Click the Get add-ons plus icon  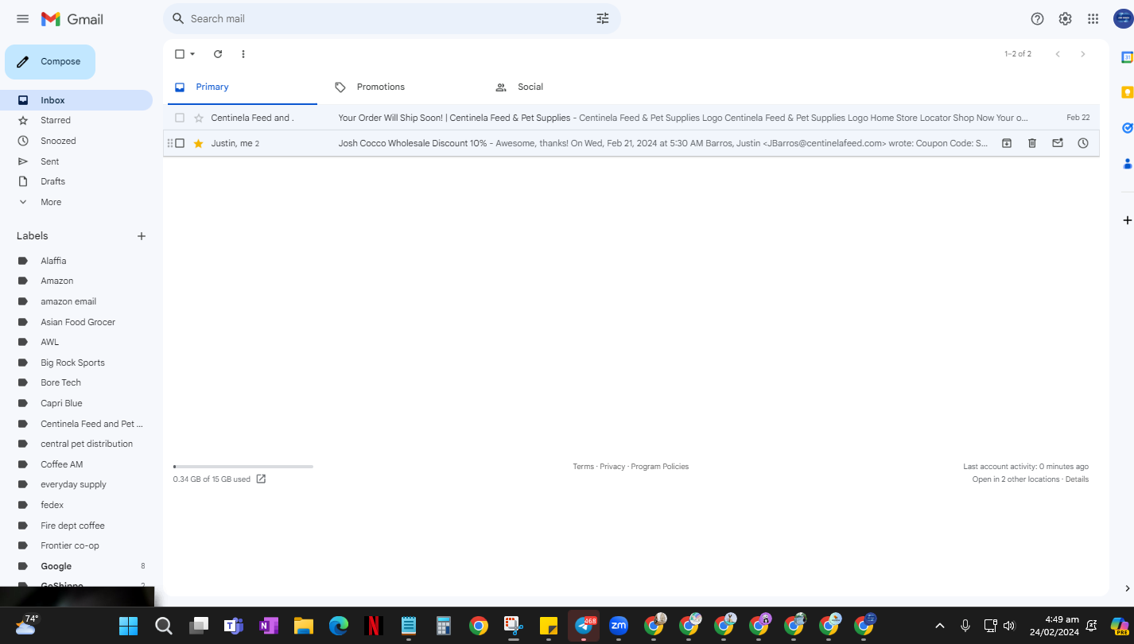coord(1127,219)
